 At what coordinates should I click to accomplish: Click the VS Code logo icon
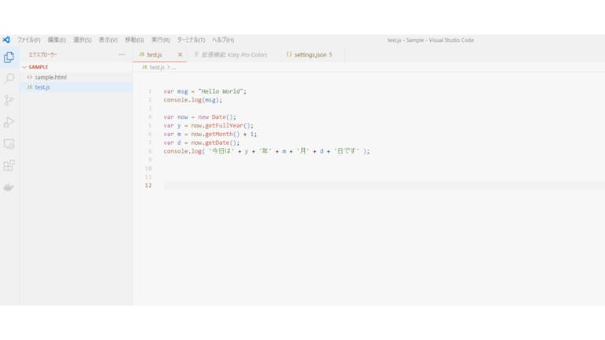pyautogui.click(x=6, y=39)
